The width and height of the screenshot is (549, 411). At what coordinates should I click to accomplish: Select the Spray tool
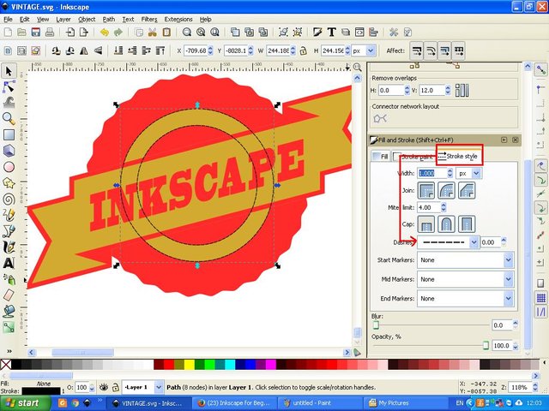click(9, 279)
